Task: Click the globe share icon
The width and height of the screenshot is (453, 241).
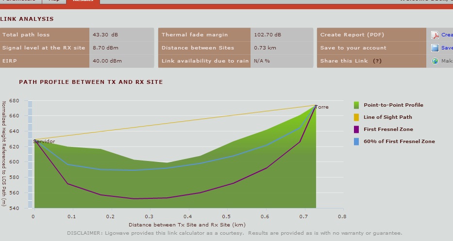Action: click(x=435, y=61)
